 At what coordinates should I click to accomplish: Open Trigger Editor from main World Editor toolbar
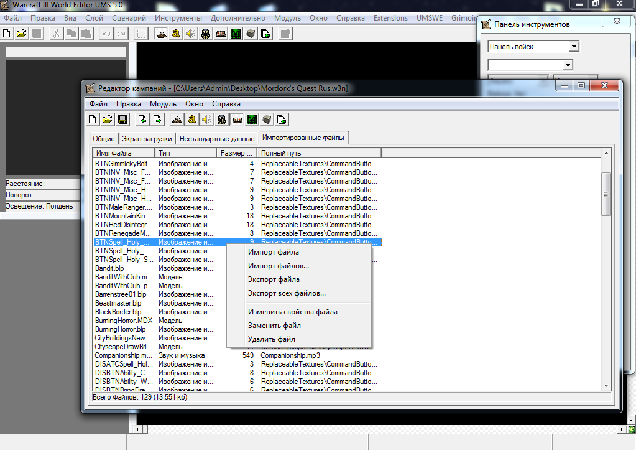tap(175, 34)
